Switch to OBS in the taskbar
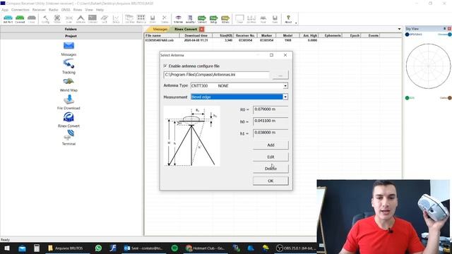 click(x=295, y=248)
